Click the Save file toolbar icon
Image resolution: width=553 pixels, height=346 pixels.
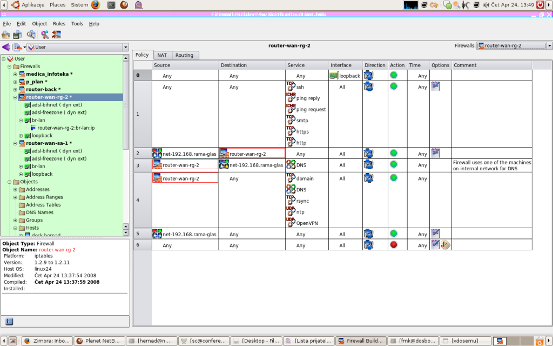[x=17, y=35]
